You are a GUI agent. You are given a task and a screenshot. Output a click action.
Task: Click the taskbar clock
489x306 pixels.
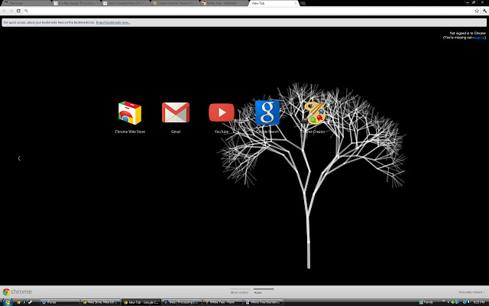coord(479,302)
